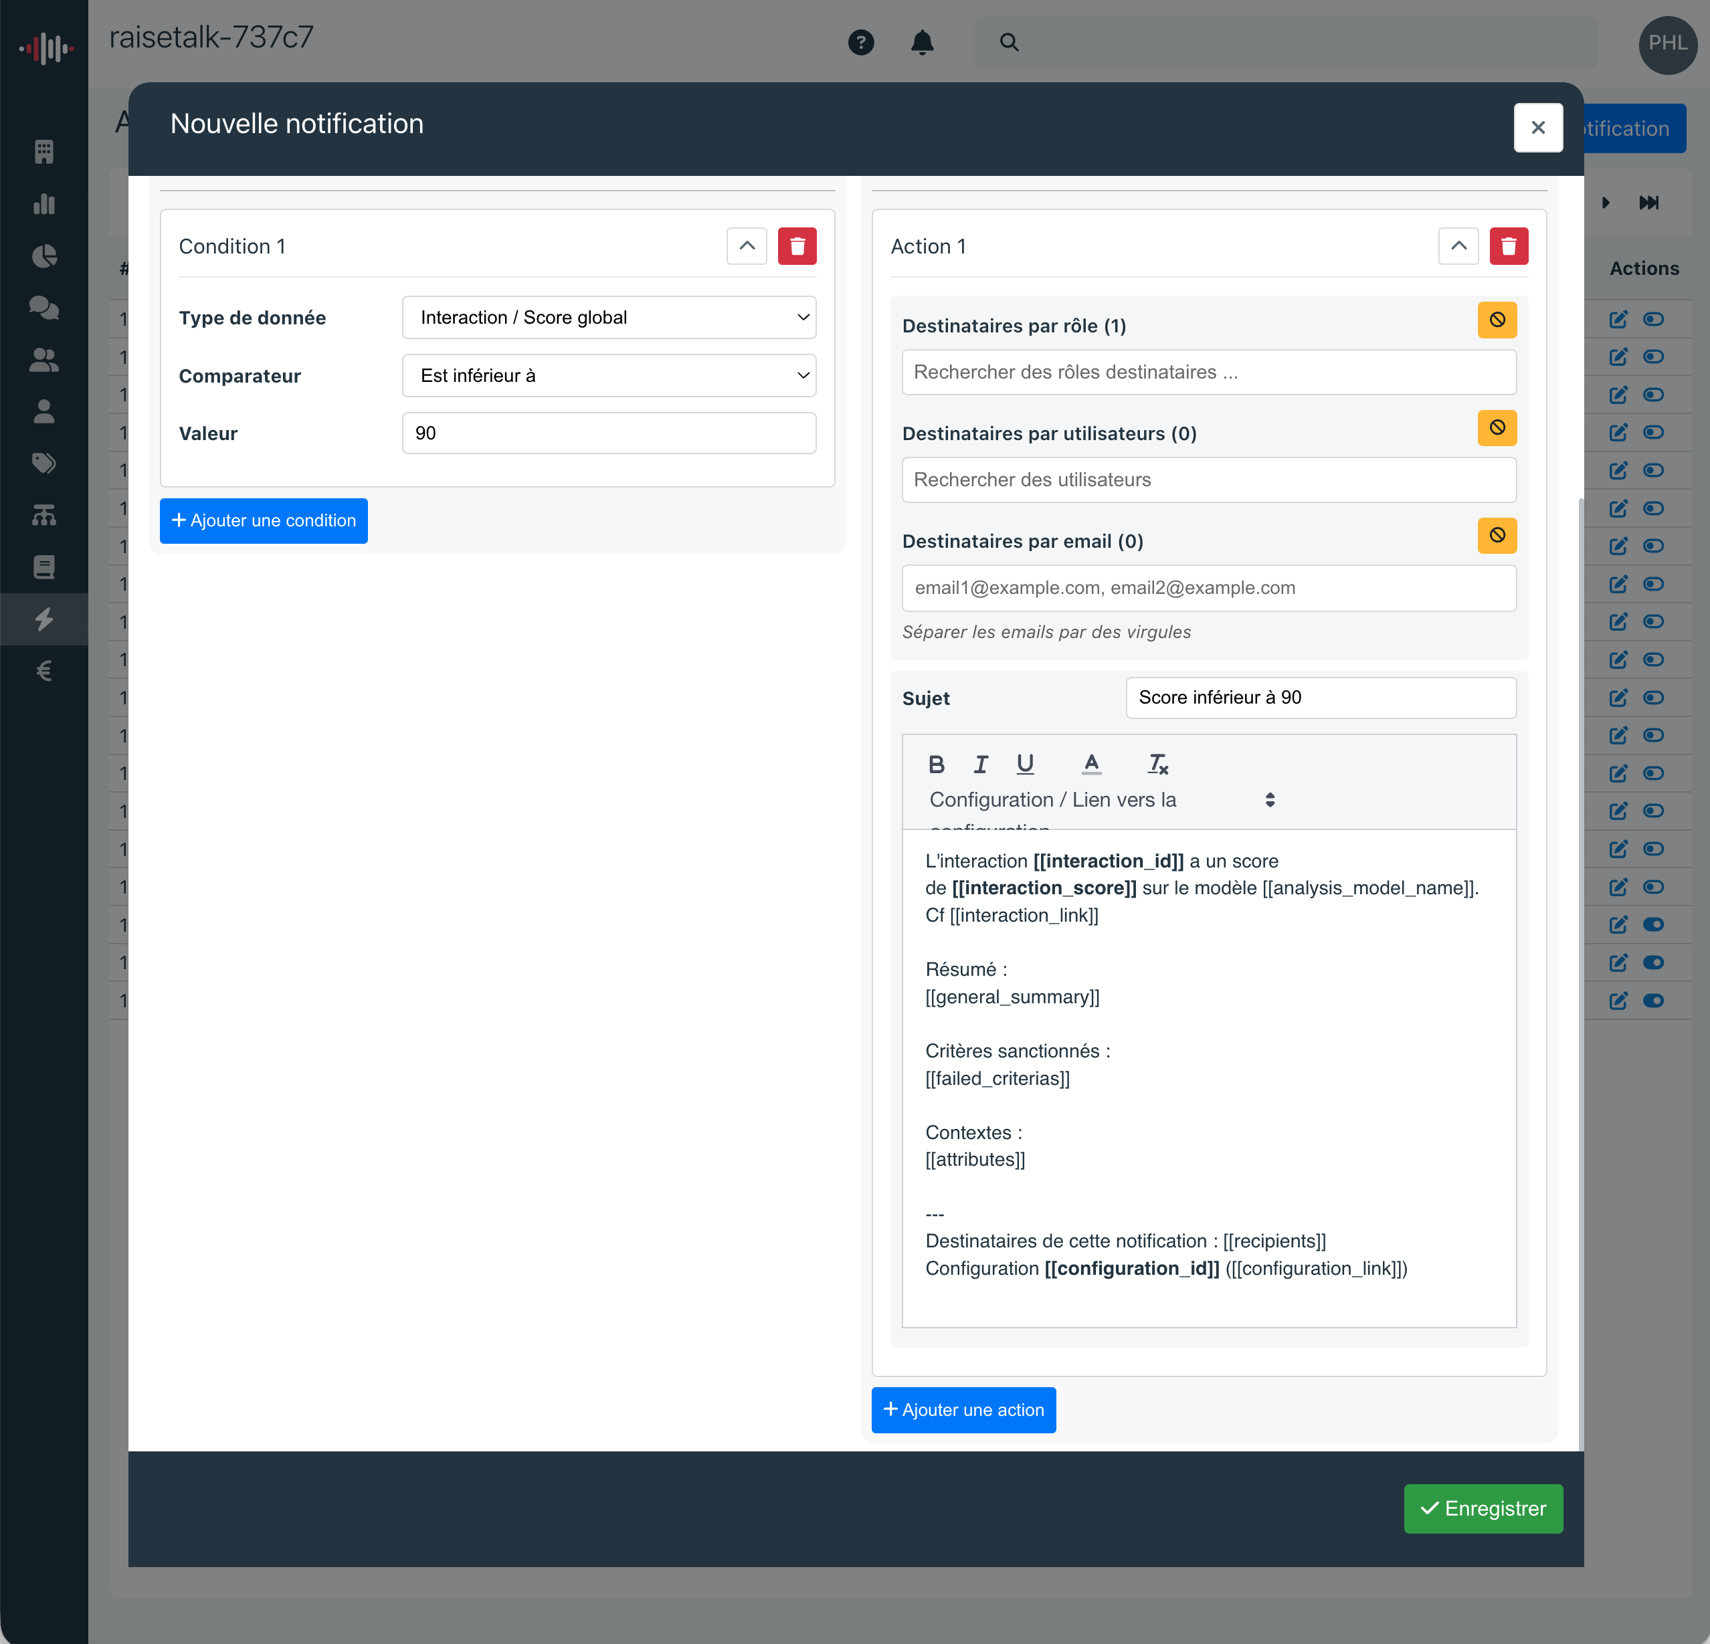The image size is (1710, 1644).
Task: Apply italic formatting in the message editor
Action: tap(981, 763)
